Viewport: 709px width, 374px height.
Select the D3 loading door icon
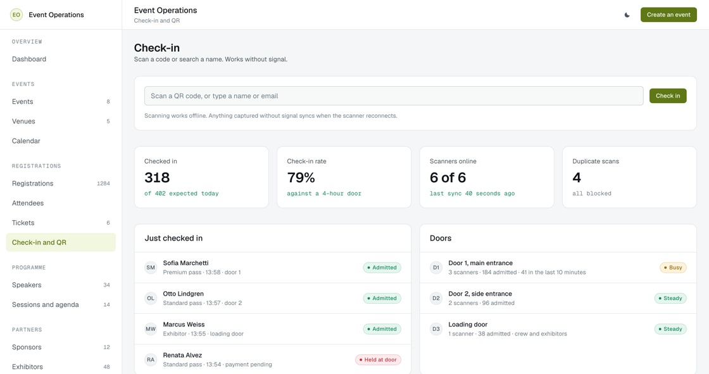coord(436,329)
